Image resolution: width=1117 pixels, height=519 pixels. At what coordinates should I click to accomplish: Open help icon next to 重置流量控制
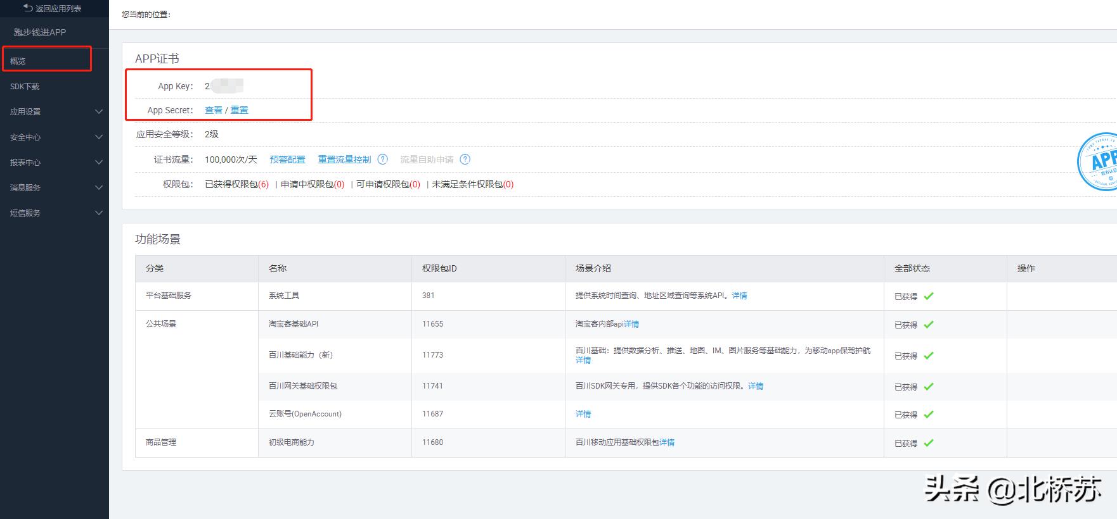tap(383, 159)
